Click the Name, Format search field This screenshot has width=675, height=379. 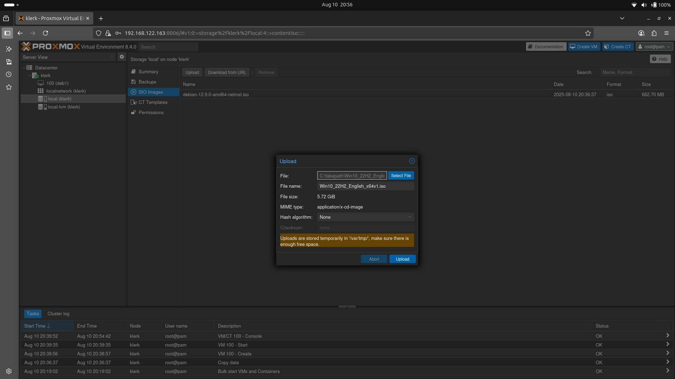pos(635,72)
